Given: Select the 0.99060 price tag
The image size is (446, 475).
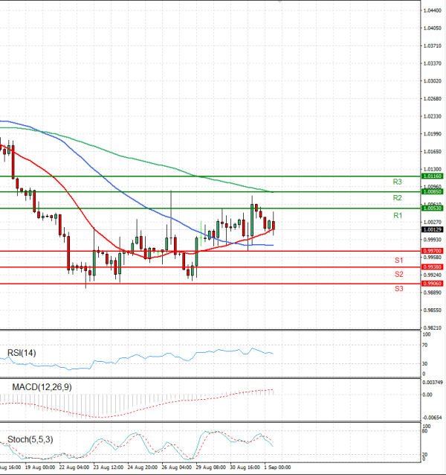Looking at the screenshot, I should point(432,284).
